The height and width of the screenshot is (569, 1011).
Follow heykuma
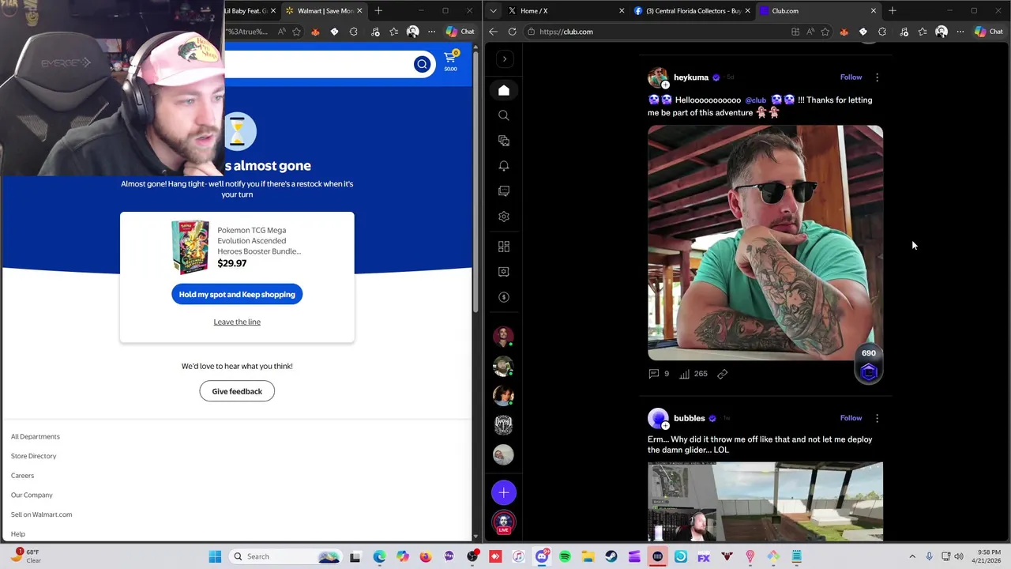click(851, 77)
